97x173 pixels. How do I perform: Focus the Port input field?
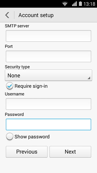[48, 56]
